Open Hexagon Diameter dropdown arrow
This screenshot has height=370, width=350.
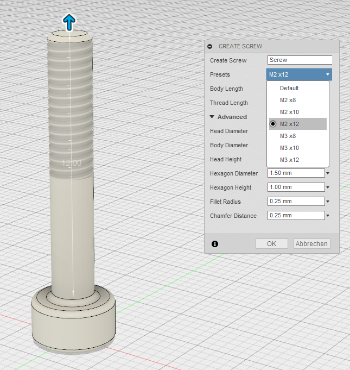coord(328,173)
